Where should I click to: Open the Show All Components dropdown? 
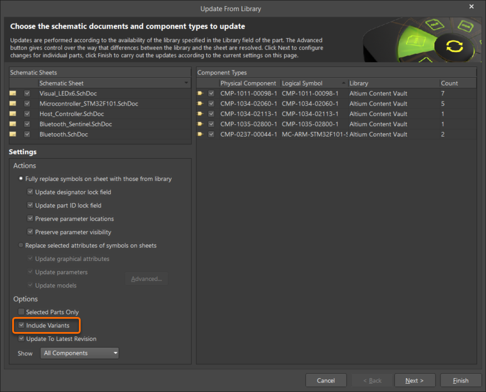[80, 353]
